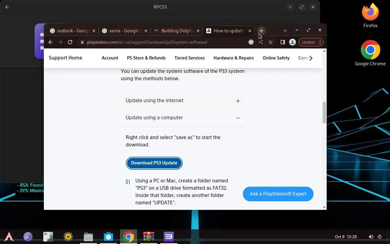390x244 pixels.
Task: Close the Building Dolphin tab
Action: point(198,31)
